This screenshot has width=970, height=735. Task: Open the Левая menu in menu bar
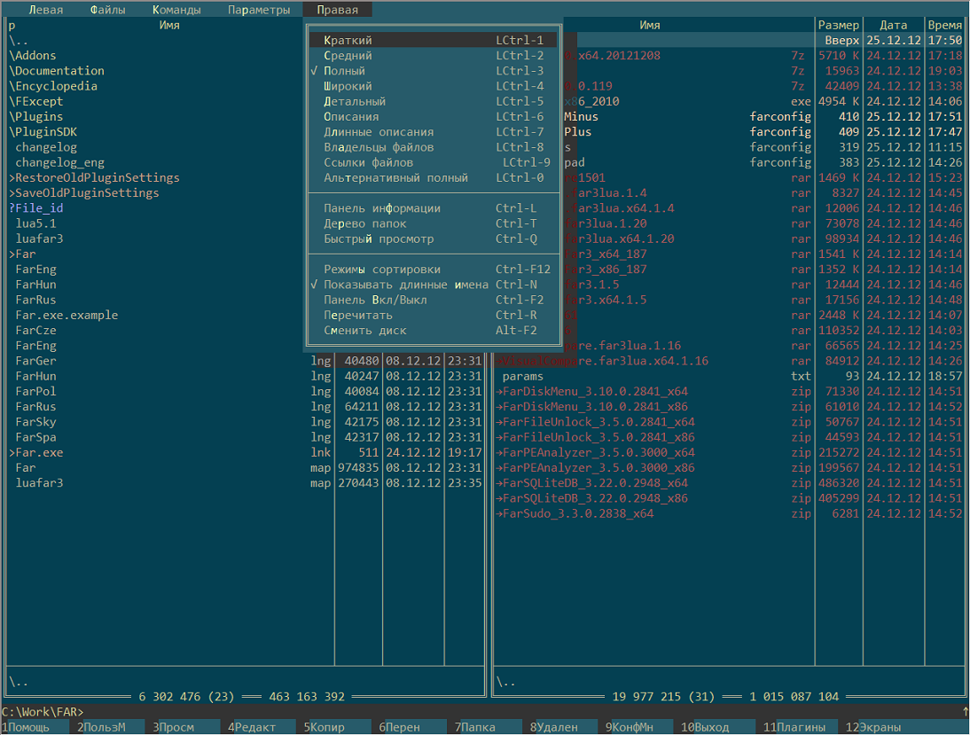[x=46, y=11]
